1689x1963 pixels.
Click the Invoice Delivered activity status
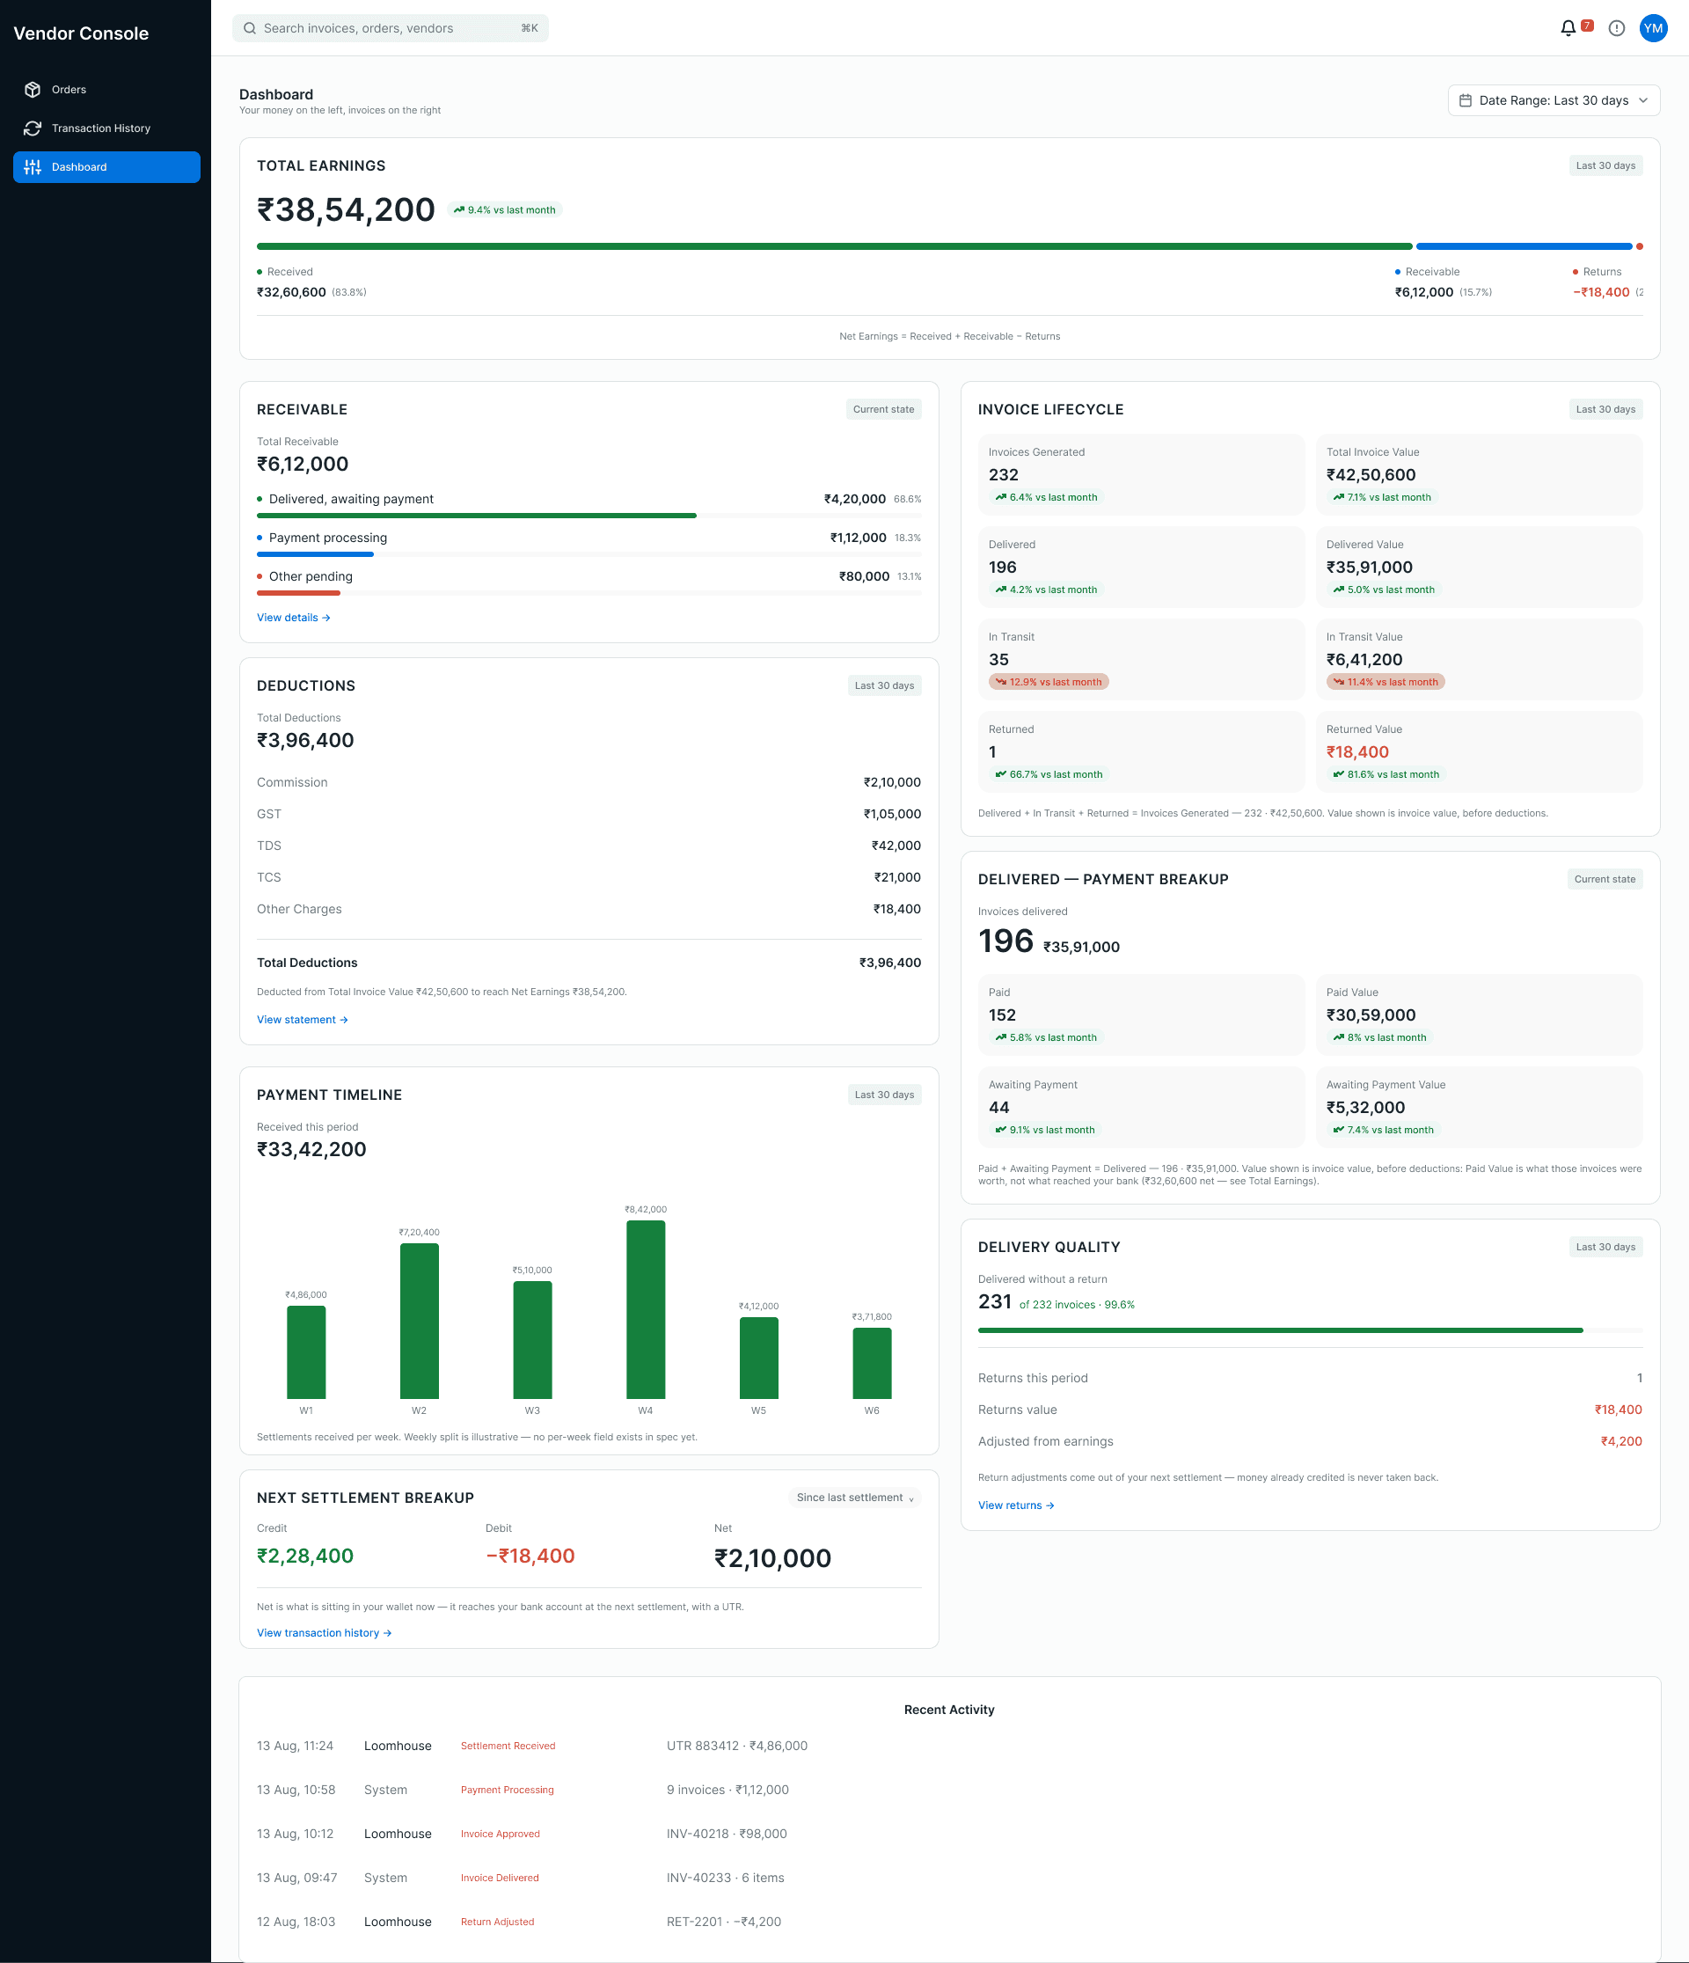499,1878
